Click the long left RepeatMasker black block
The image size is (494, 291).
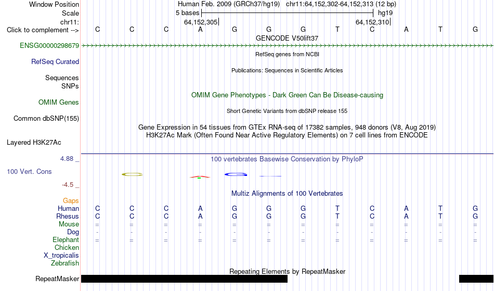[184, 279]
